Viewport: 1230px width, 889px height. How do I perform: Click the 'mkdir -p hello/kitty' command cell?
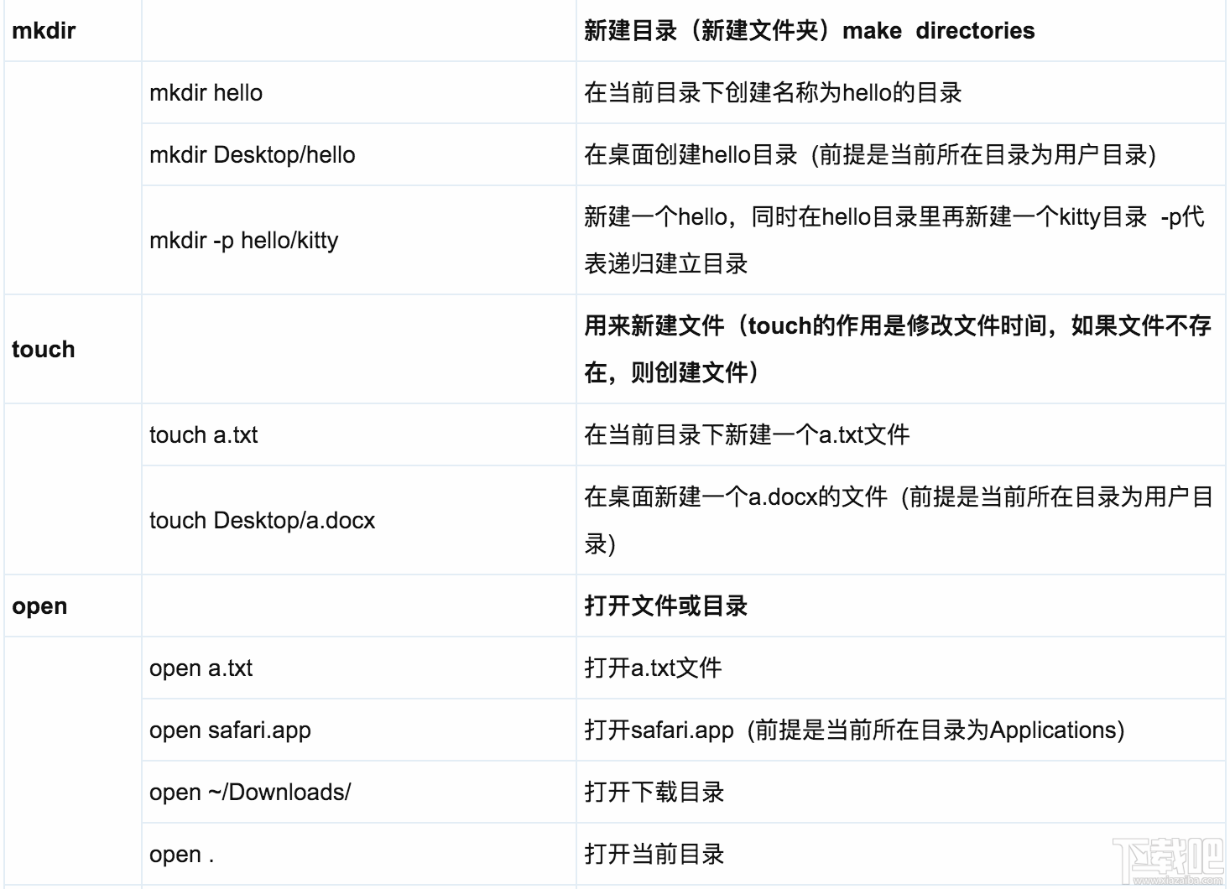243,241
